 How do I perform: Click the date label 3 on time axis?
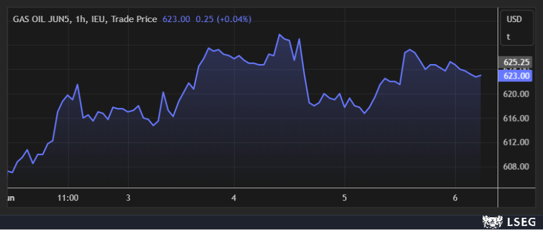[128, 198]
